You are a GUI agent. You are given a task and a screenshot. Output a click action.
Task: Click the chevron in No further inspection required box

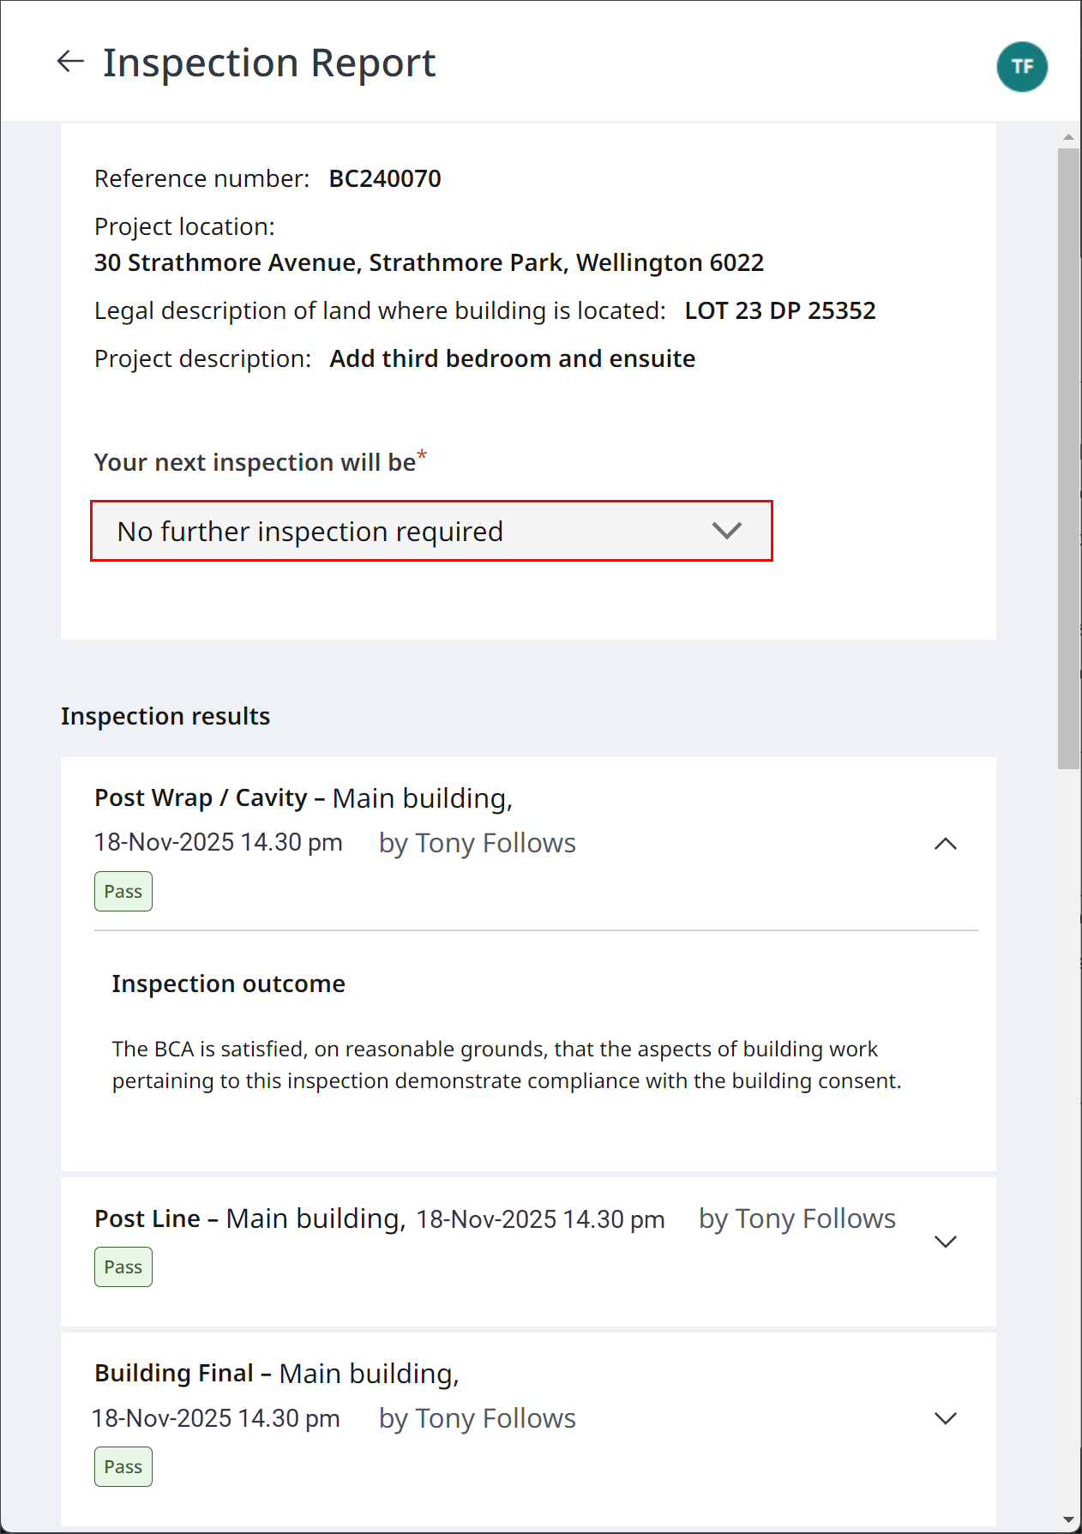[726, 531]
